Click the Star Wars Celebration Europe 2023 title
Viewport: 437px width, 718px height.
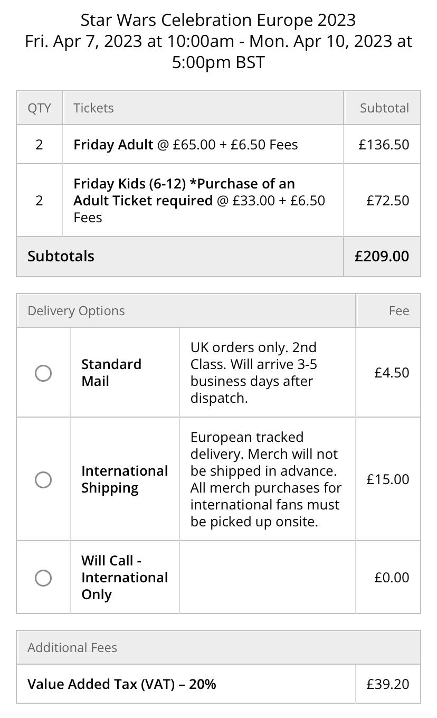coord(218,20)
